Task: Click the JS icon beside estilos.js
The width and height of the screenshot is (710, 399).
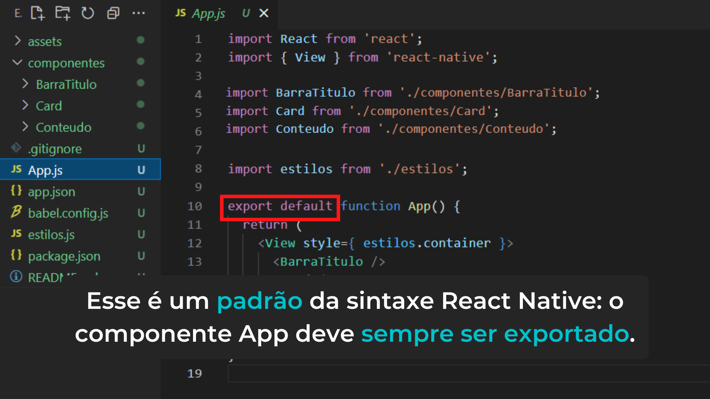Action: tap(16, 233)
